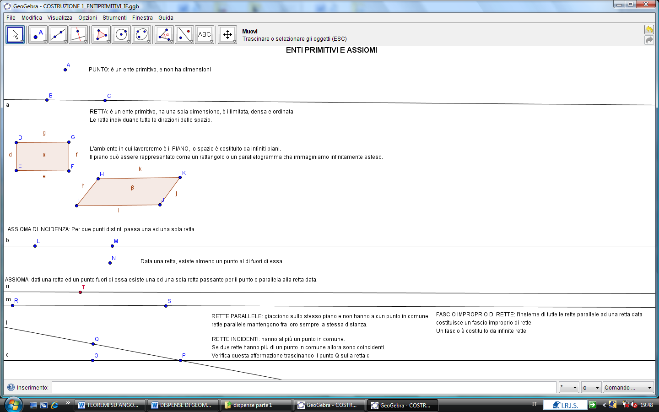Viewport: 659px width, 412px height.
Task: Open the Guida menu
Action: point(166,18)
